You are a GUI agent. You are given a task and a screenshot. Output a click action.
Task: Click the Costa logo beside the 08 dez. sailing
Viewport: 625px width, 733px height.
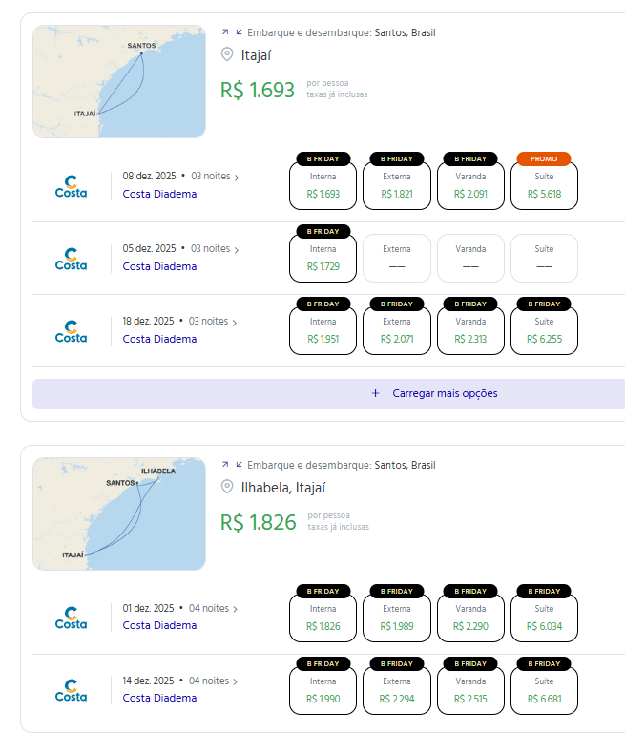pos(71,186)
